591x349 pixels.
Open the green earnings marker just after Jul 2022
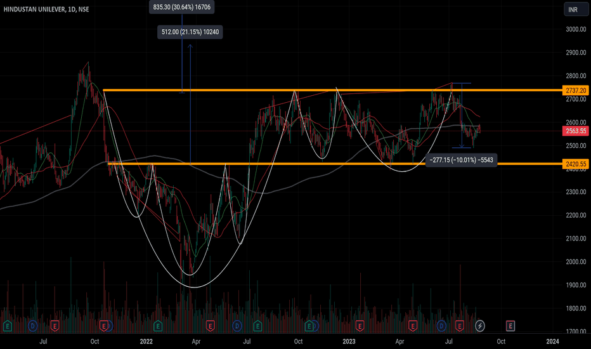(x=258, y=326)
